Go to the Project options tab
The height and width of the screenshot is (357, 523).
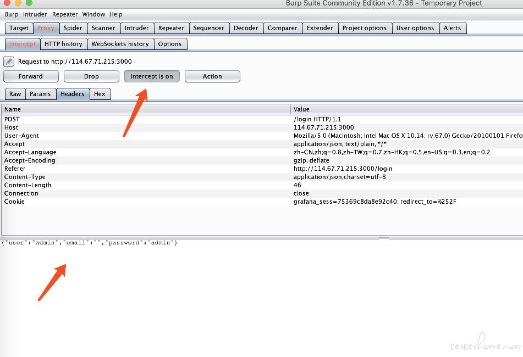tap(365, 28)
